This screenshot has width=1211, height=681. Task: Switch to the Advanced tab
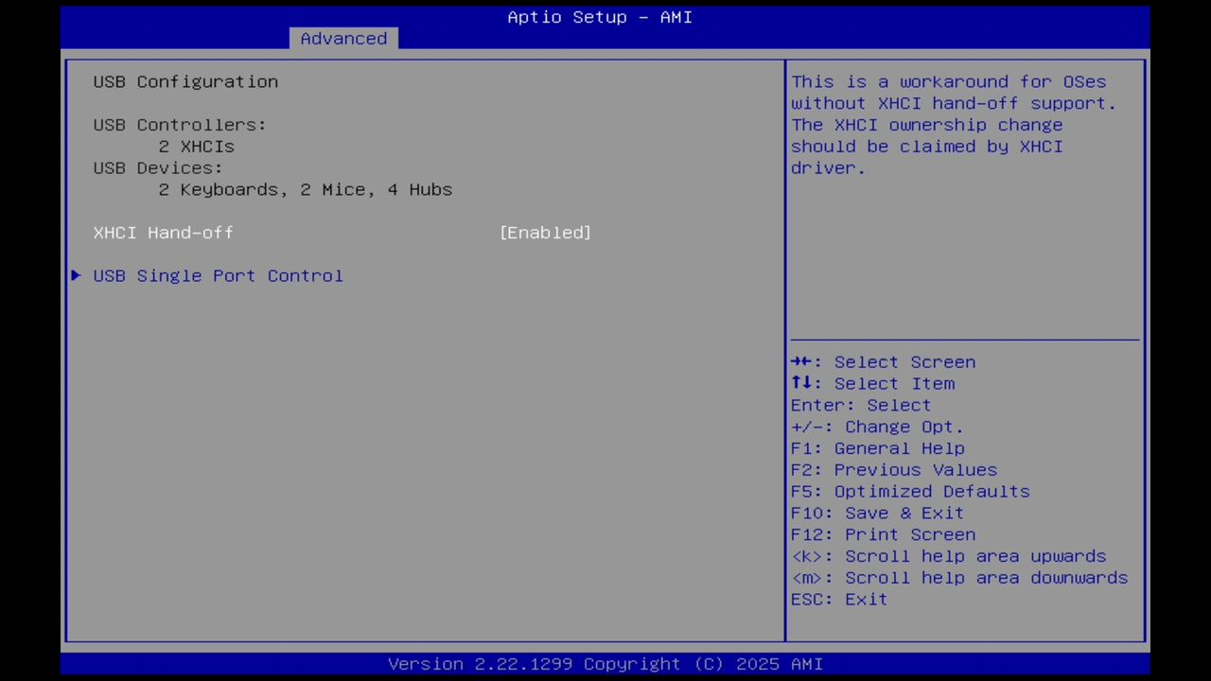[343, 38]
